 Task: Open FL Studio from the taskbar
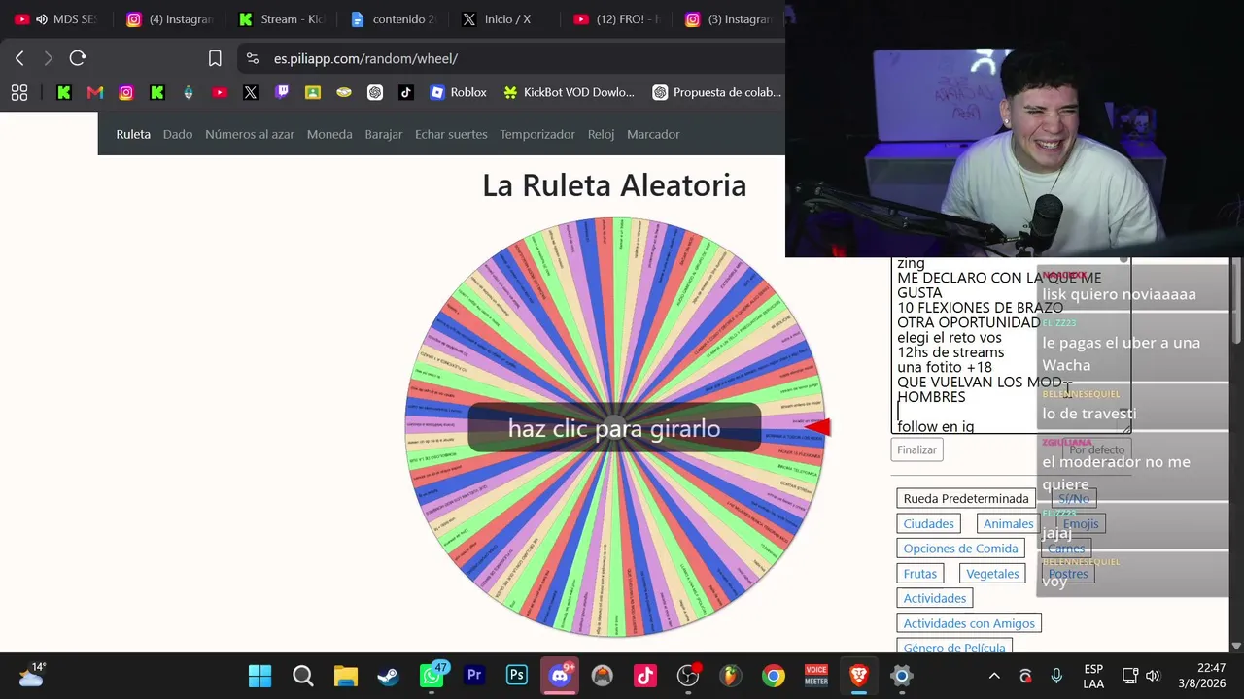(x=731, y=676)
